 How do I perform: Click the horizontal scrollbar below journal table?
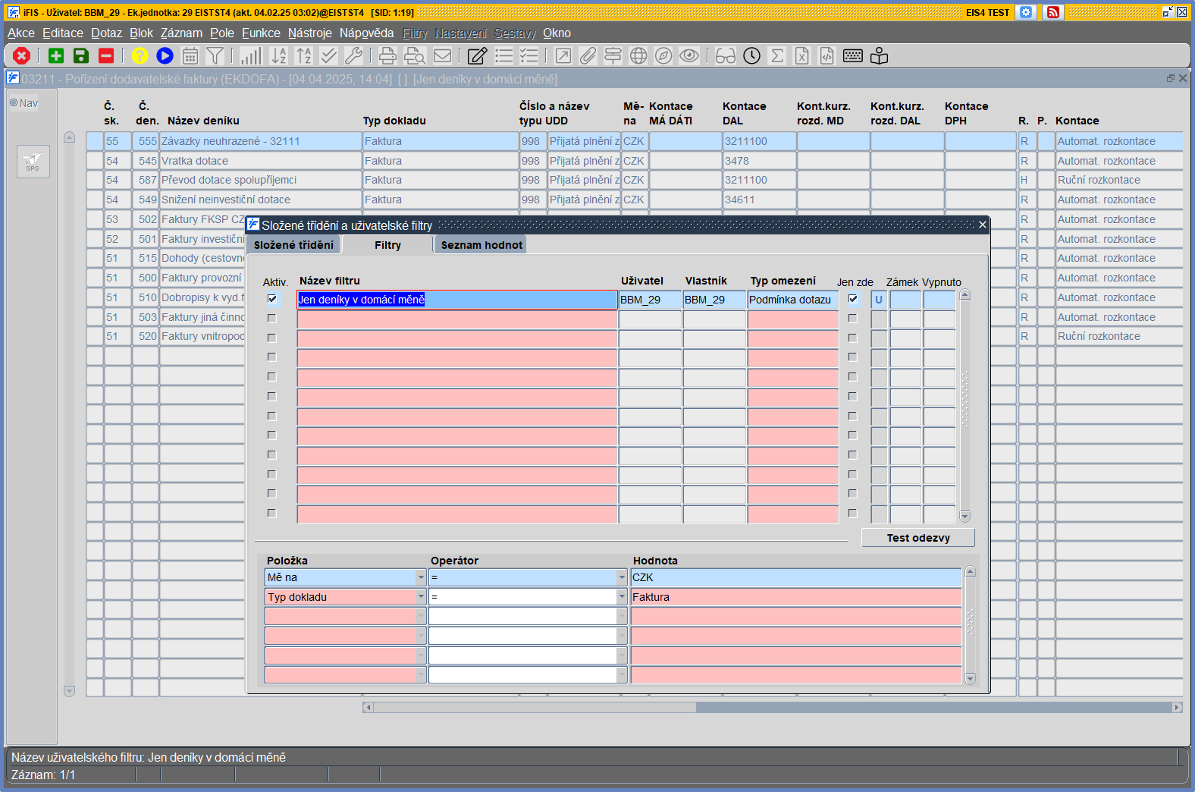(772, 708)
